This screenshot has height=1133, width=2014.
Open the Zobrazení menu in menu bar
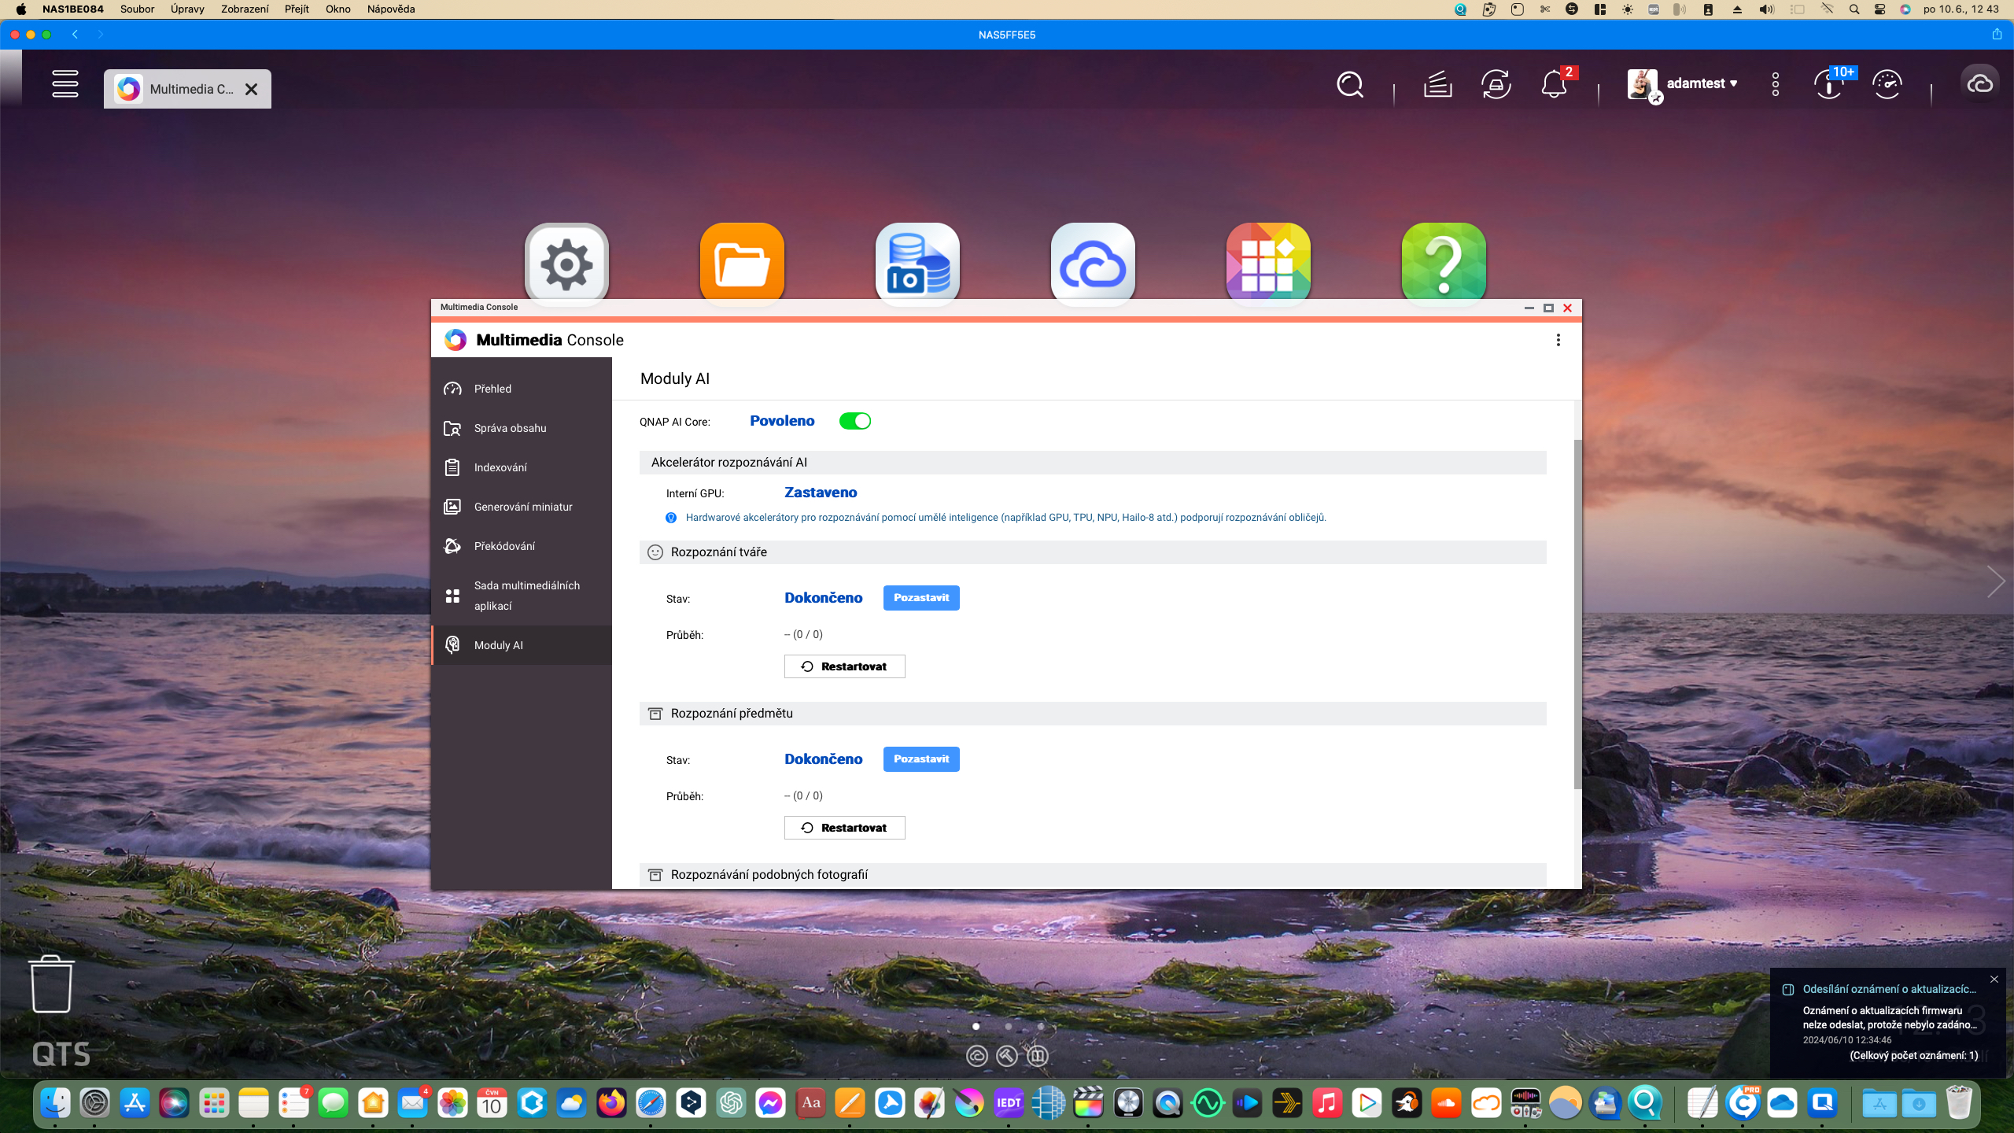point(244,9)
